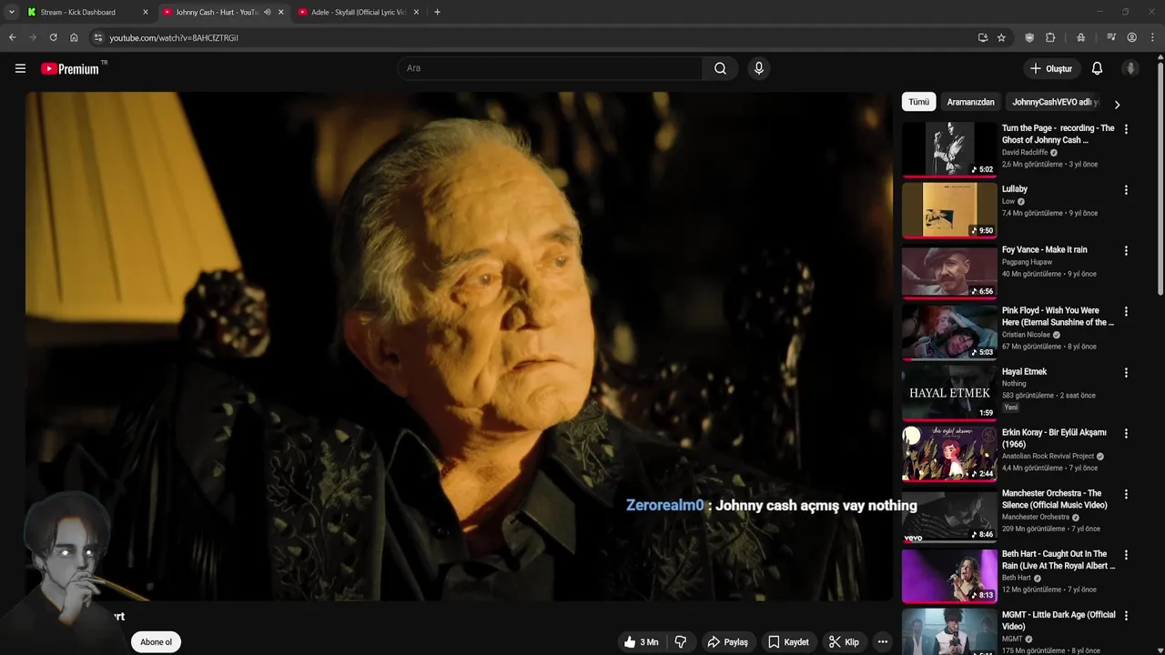The image size is (1165, 655).
Task: Open browser media controls
Action: pos(1111,37)
